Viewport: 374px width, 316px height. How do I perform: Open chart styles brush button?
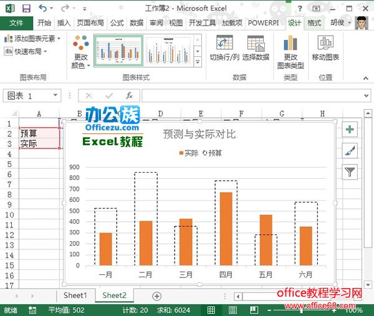(x=350, y=150)
